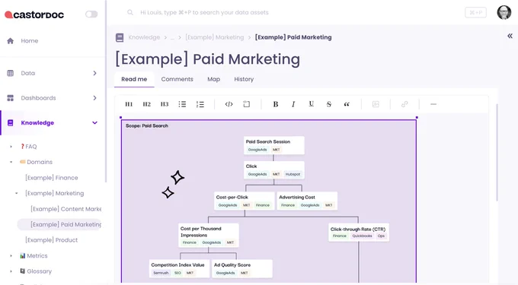
Task: Collapse the right panel with double chevron
Action: [510, 36]
